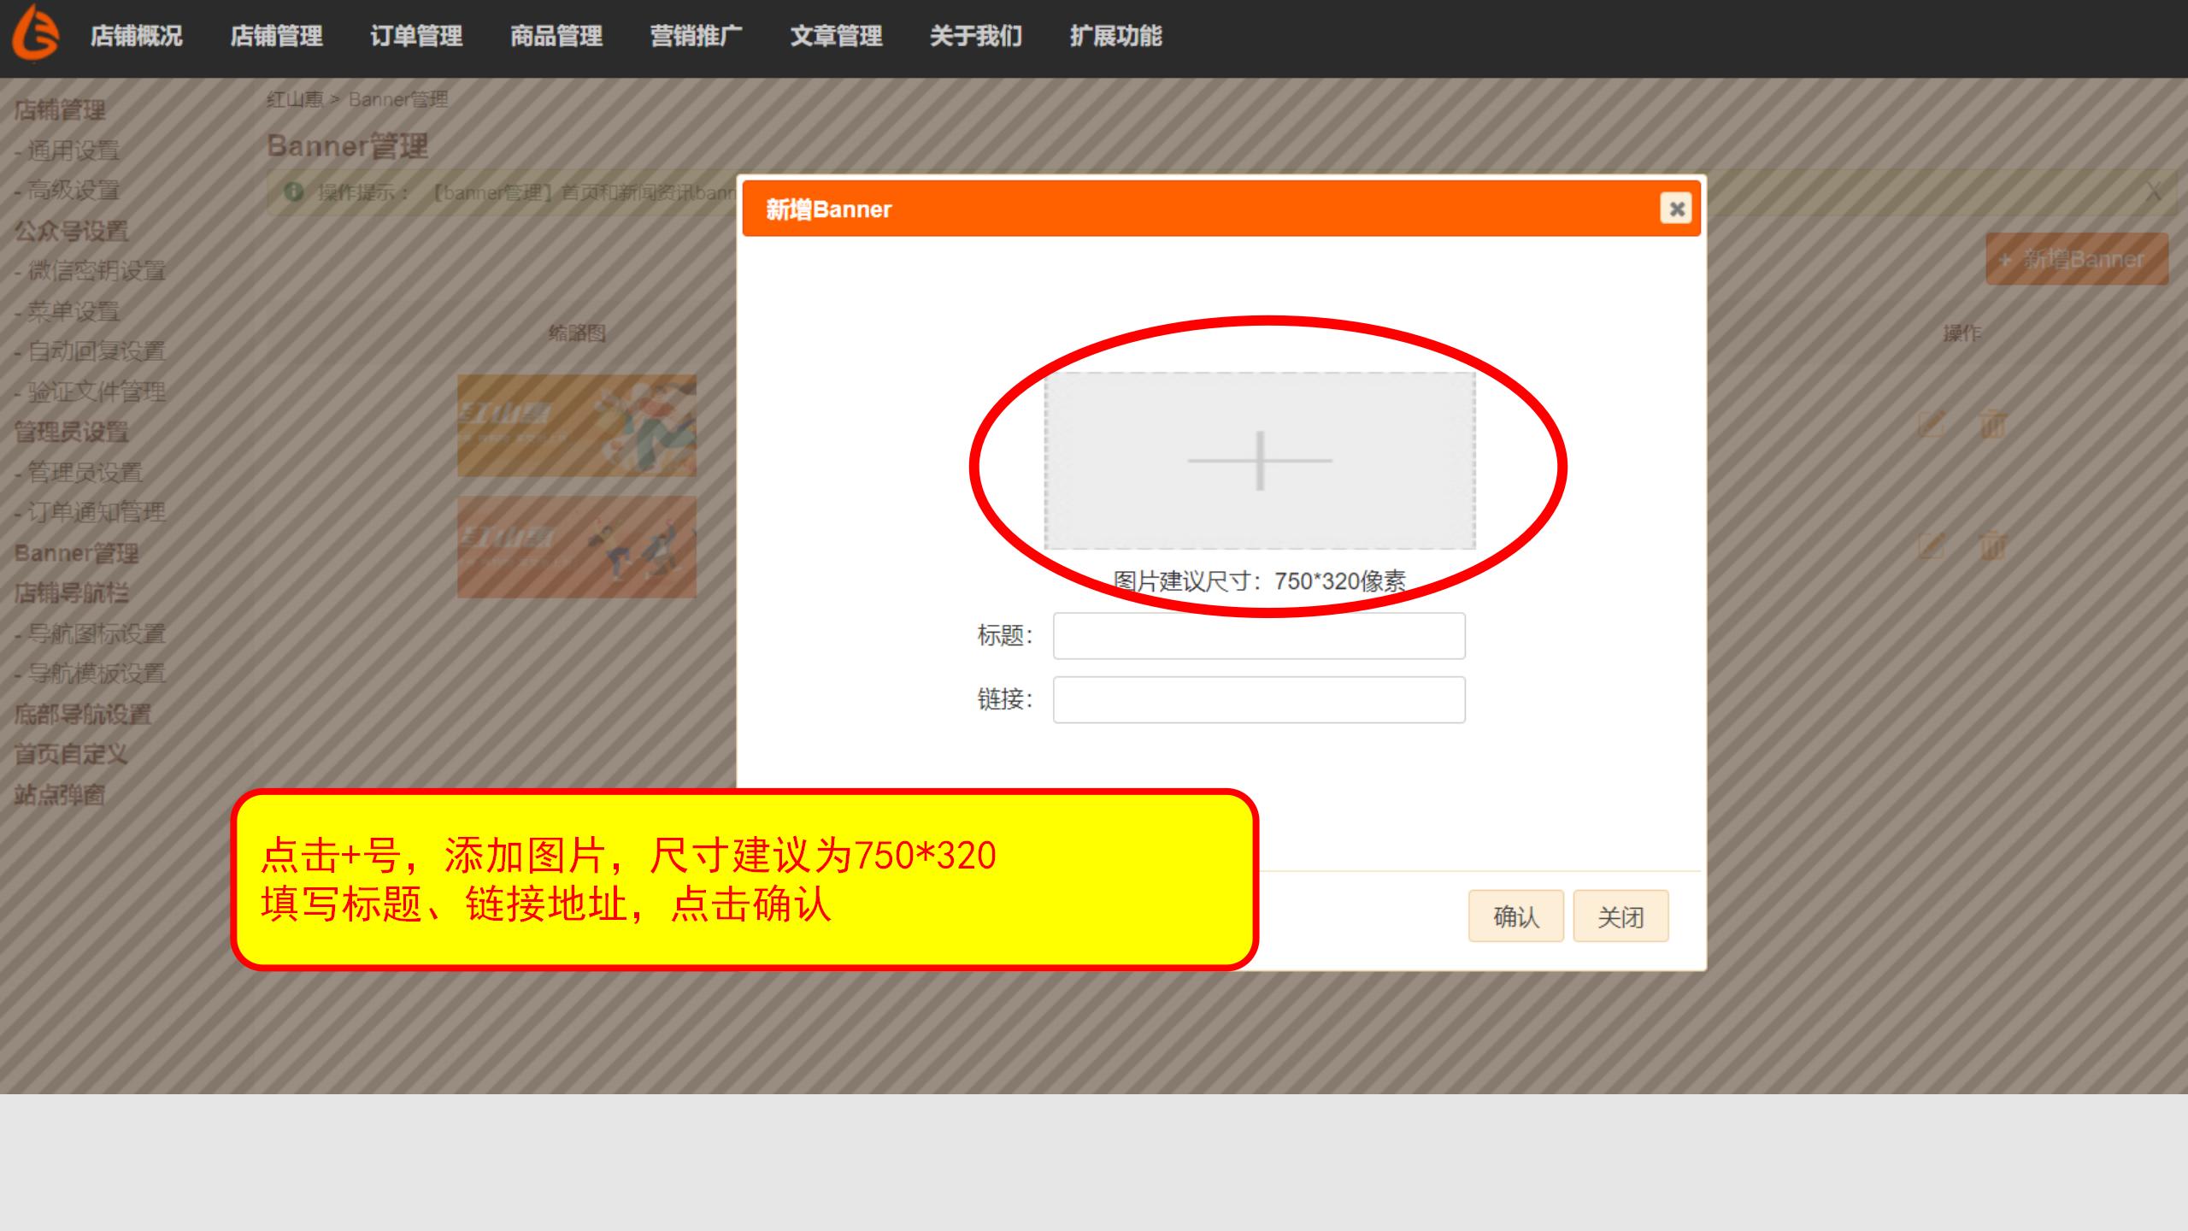Select 底部导航设置 in sidebar
Image resolution: width=2188 pixels, height=1231 pixels.
pyautogui.click(x=83, y=714)
